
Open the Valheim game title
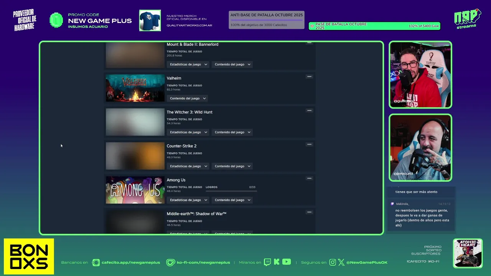pos(174,78)
